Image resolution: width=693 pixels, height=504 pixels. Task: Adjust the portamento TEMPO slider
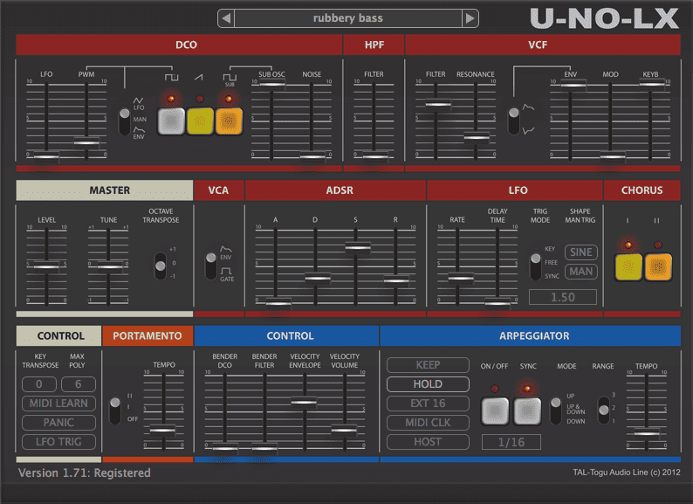(x=162, y=429)
